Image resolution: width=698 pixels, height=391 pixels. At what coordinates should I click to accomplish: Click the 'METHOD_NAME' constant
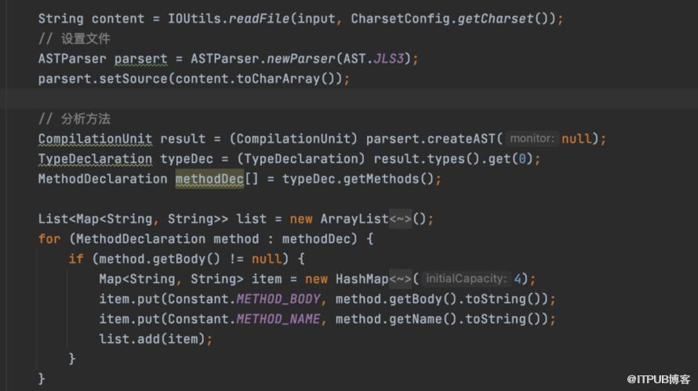(x=278, y=319)
